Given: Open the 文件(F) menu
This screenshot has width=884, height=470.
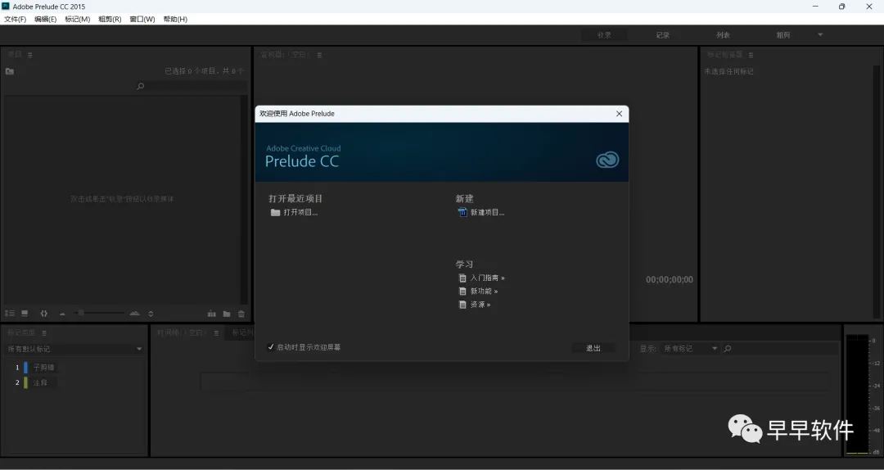Looking at the screenshot, I should click(16, 19).
